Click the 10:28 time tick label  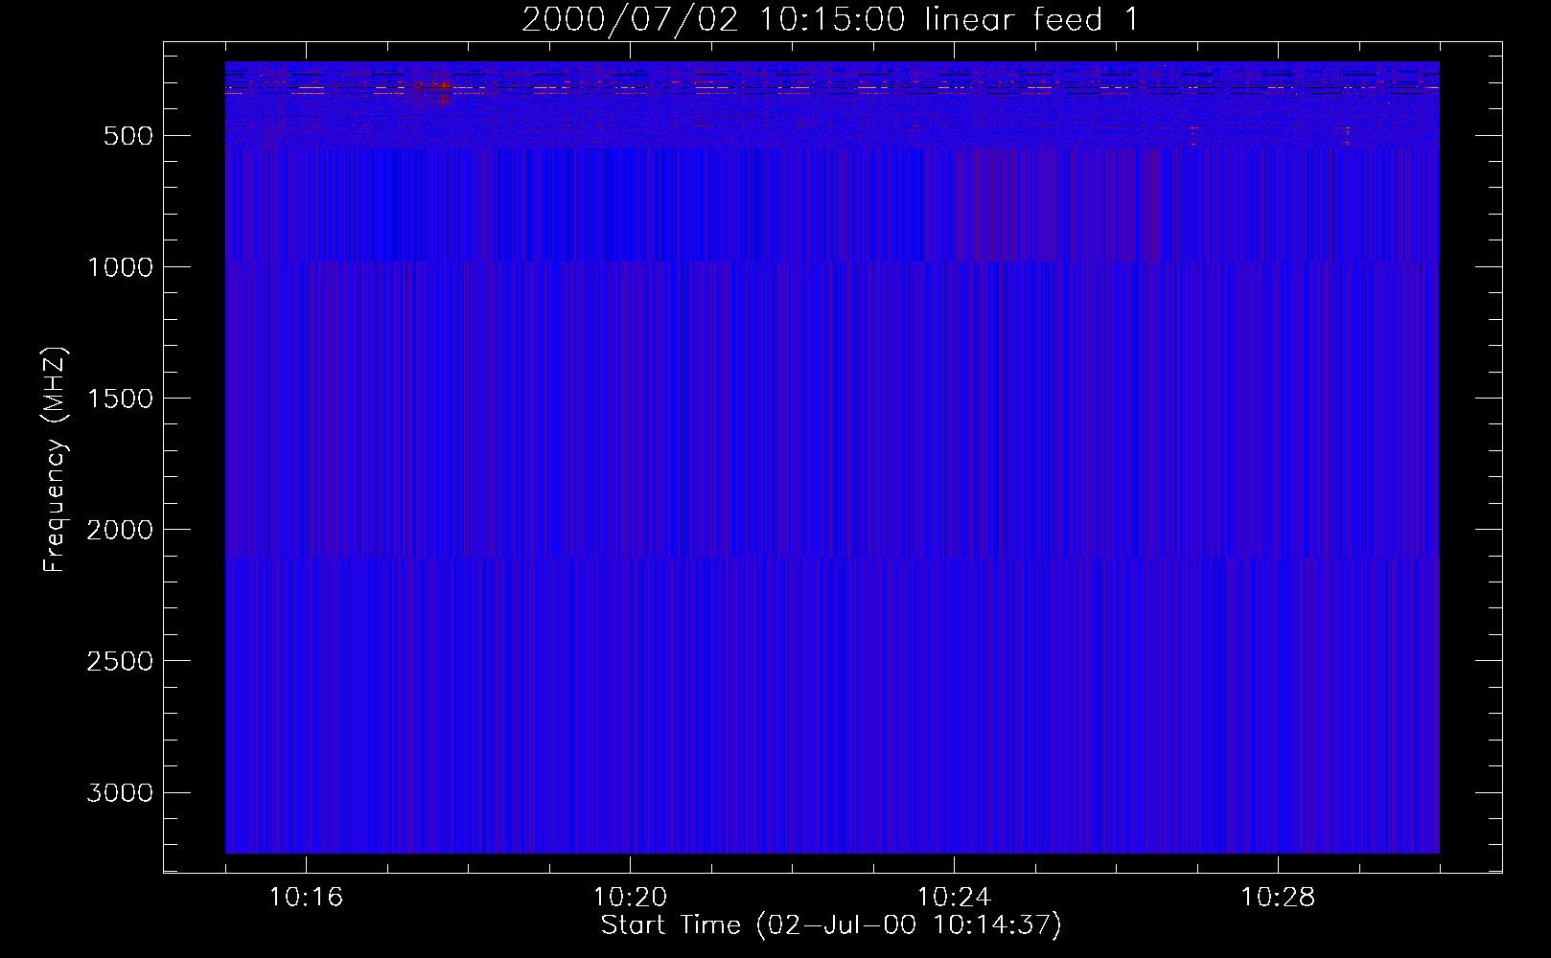1278,898
